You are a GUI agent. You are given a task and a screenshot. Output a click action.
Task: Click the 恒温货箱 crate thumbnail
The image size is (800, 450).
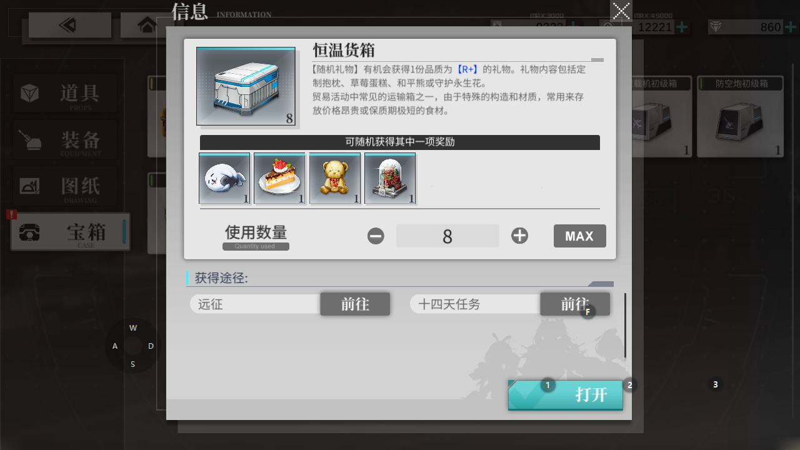pyautogui.click(x=246, y=86)
